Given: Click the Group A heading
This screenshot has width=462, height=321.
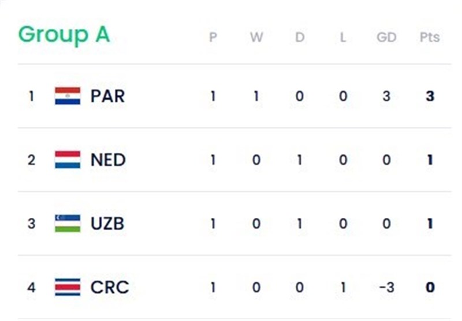Looking at the screenshot, I should pos(64,35).
